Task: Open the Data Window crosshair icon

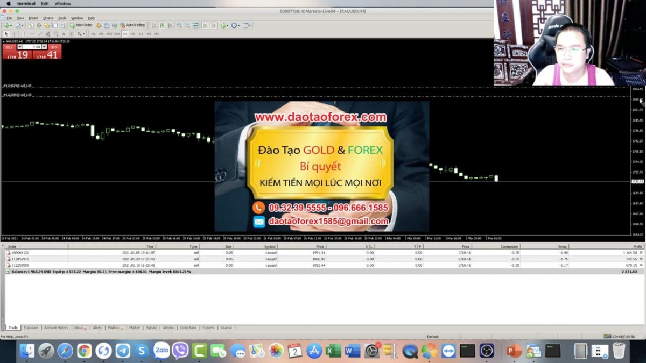Action: pyautogui.click(x=39, y=25)
